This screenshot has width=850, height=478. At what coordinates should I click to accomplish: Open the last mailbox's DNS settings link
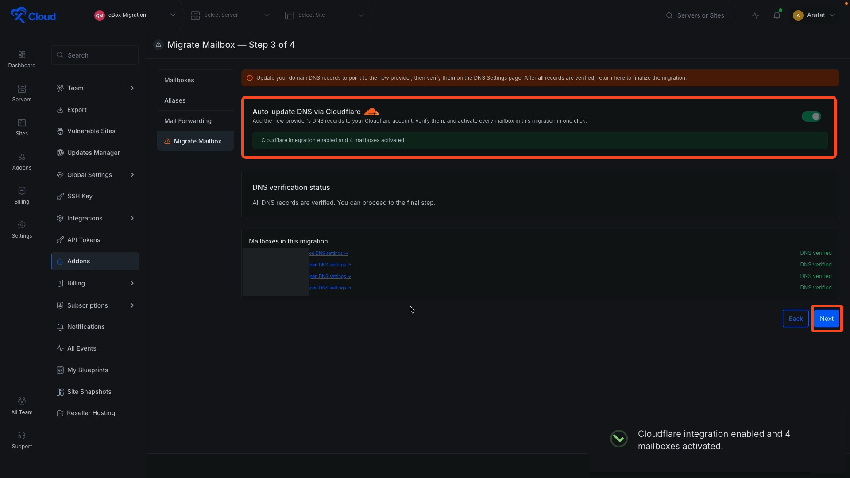click(330, 288)
